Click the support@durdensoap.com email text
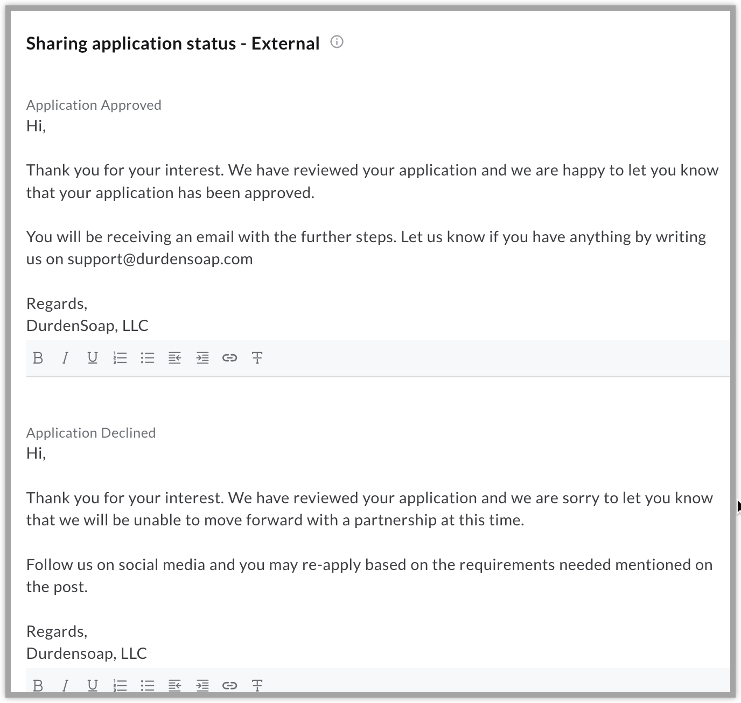The height and width of the screenshot is (703, 741). [x=160, y=259]
